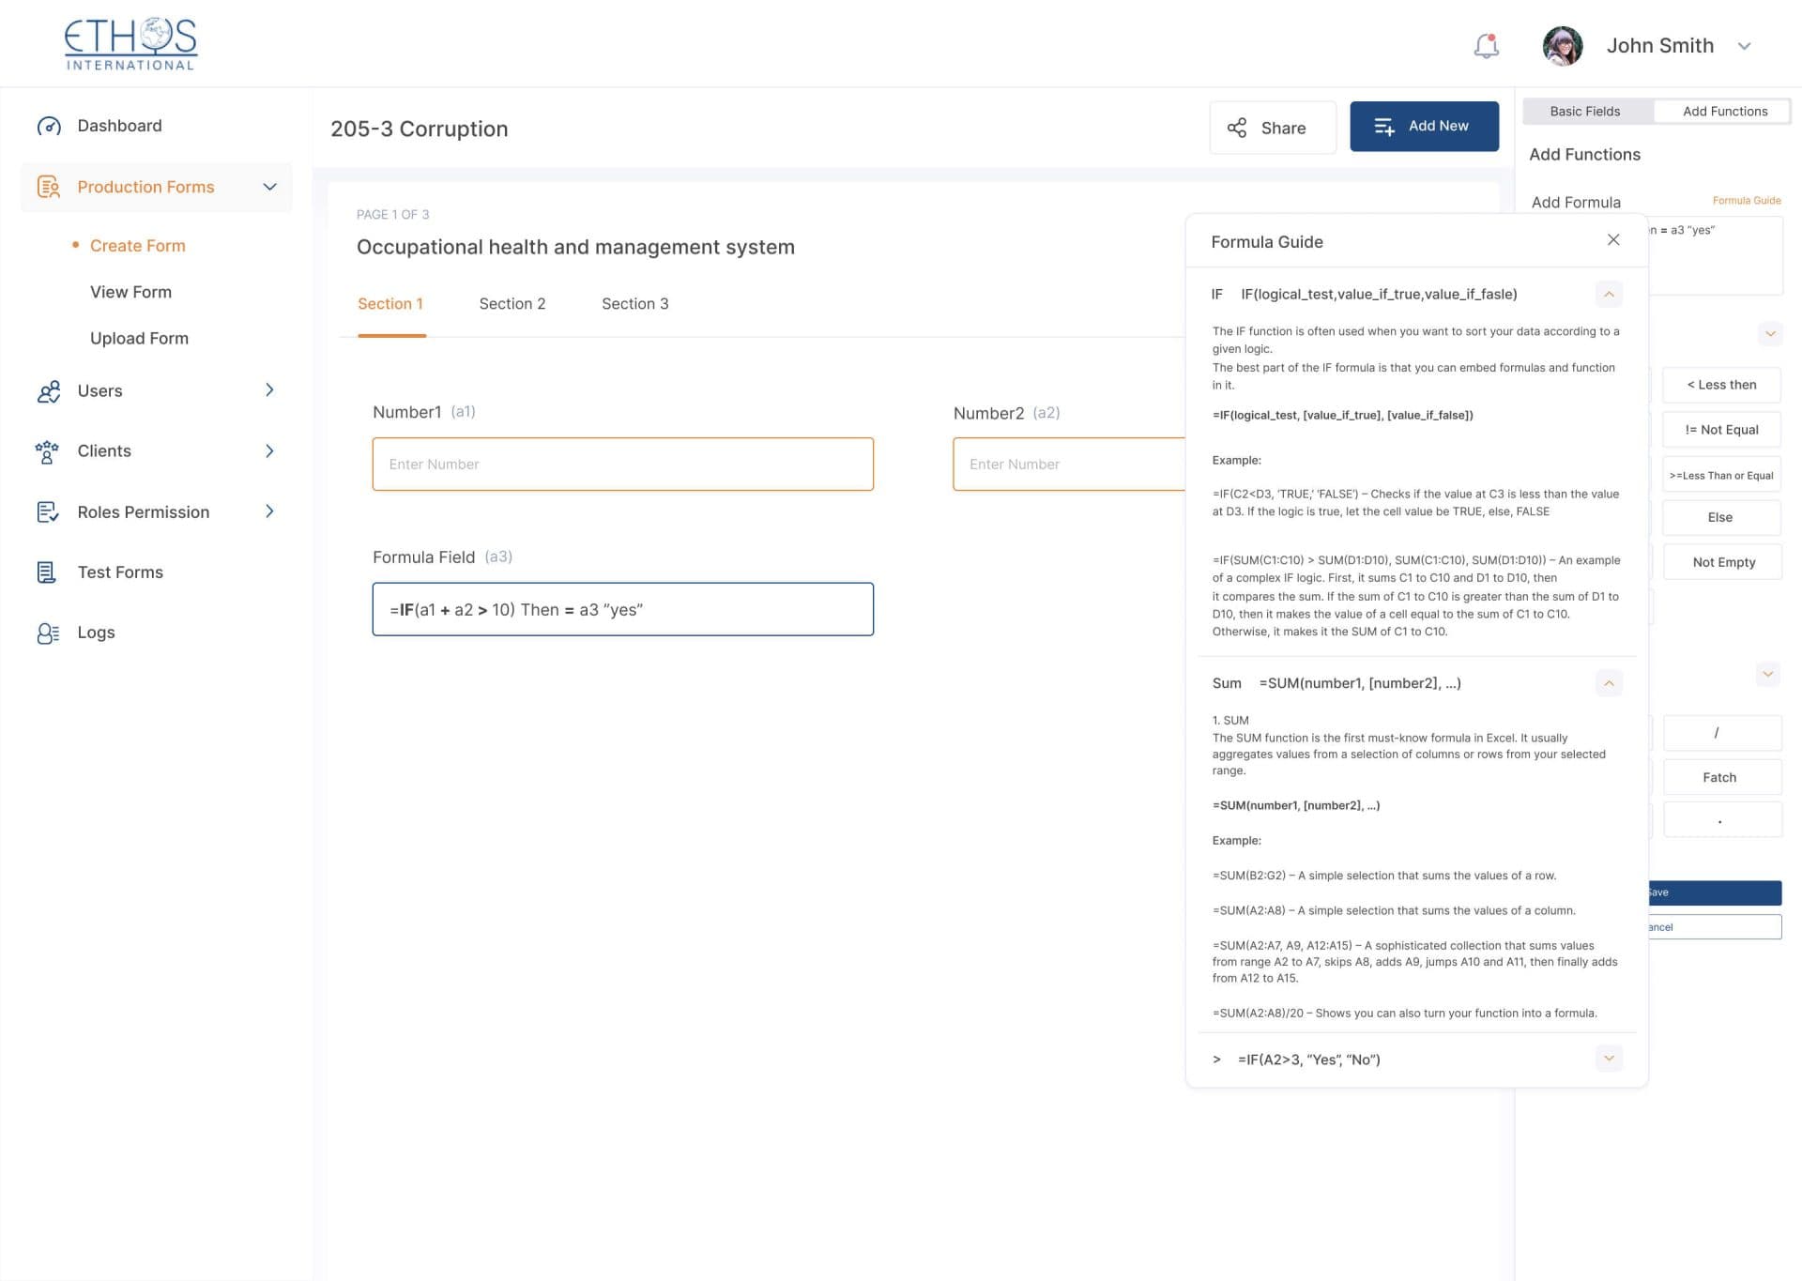1802x1281 pixels.
Task: Open the Dashboard gauge icon
Action: [x=48, y=126]
